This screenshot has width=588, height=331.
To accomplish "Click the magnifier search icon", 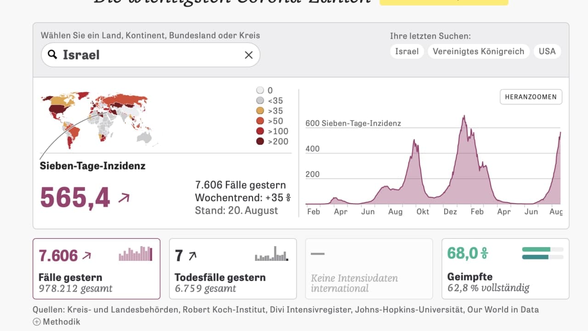I will (x=53, y=55).
